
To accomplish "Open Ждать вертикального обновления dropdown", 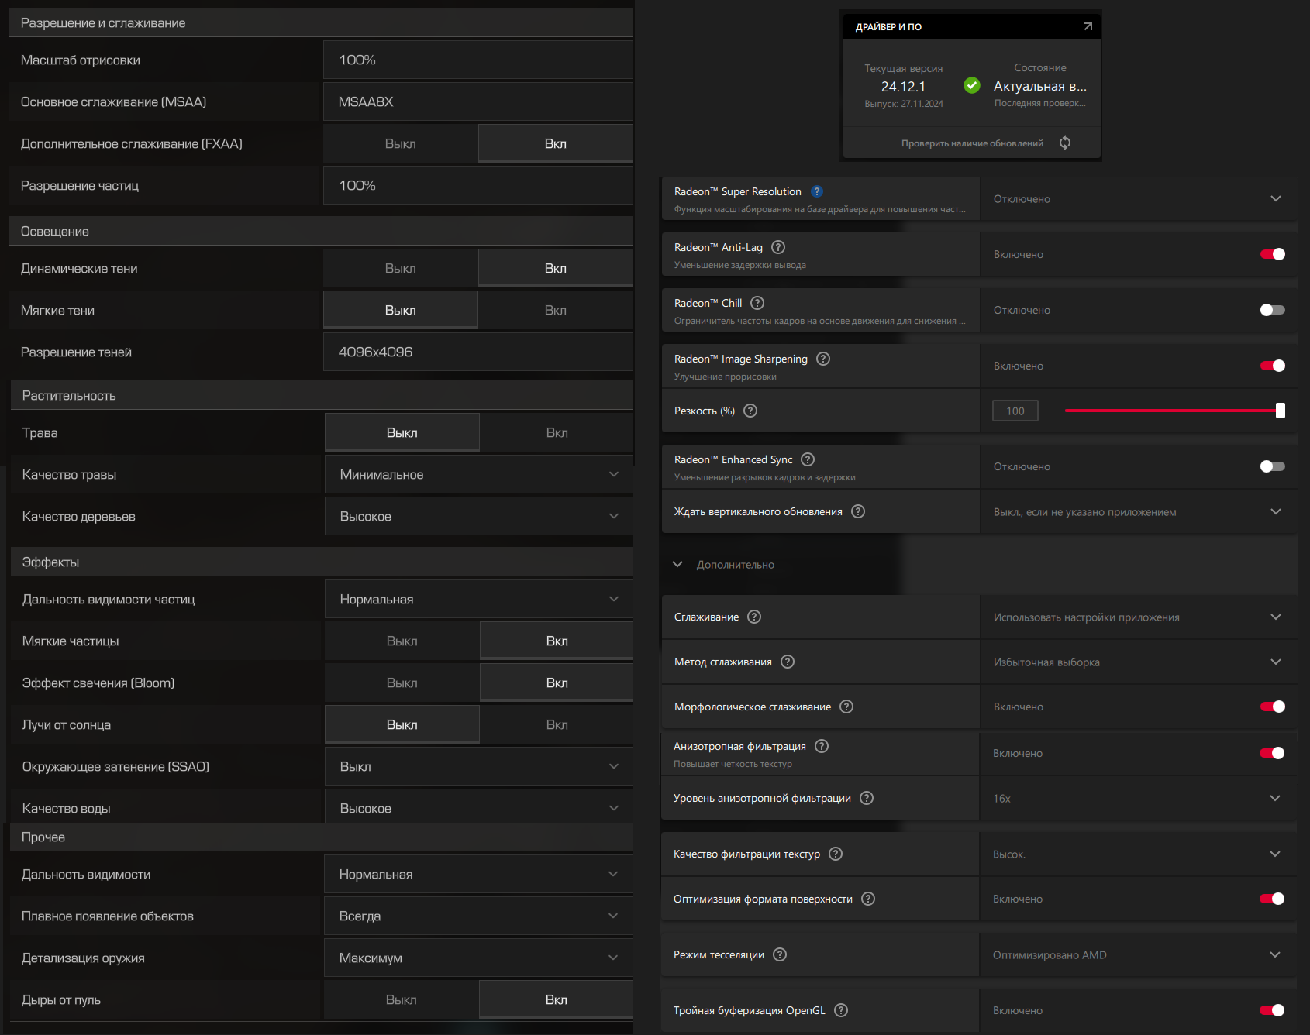I will 1139,511.
